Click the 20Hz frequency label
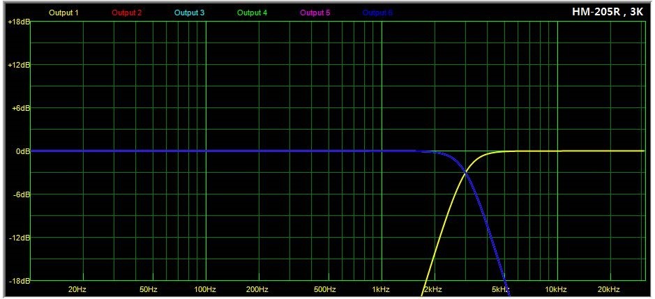655x299 pixels. [x=77, y=289]
